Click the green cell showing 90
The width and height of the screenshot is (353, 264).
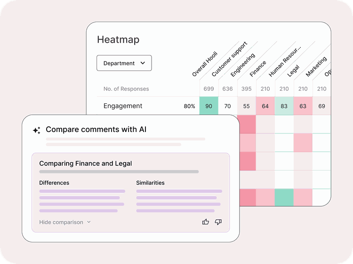coord(209,106)
